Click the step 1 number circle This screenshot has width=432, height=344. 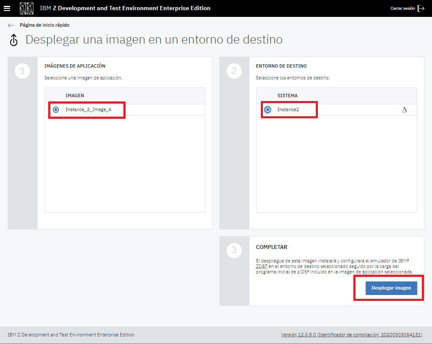click(22, 71)
